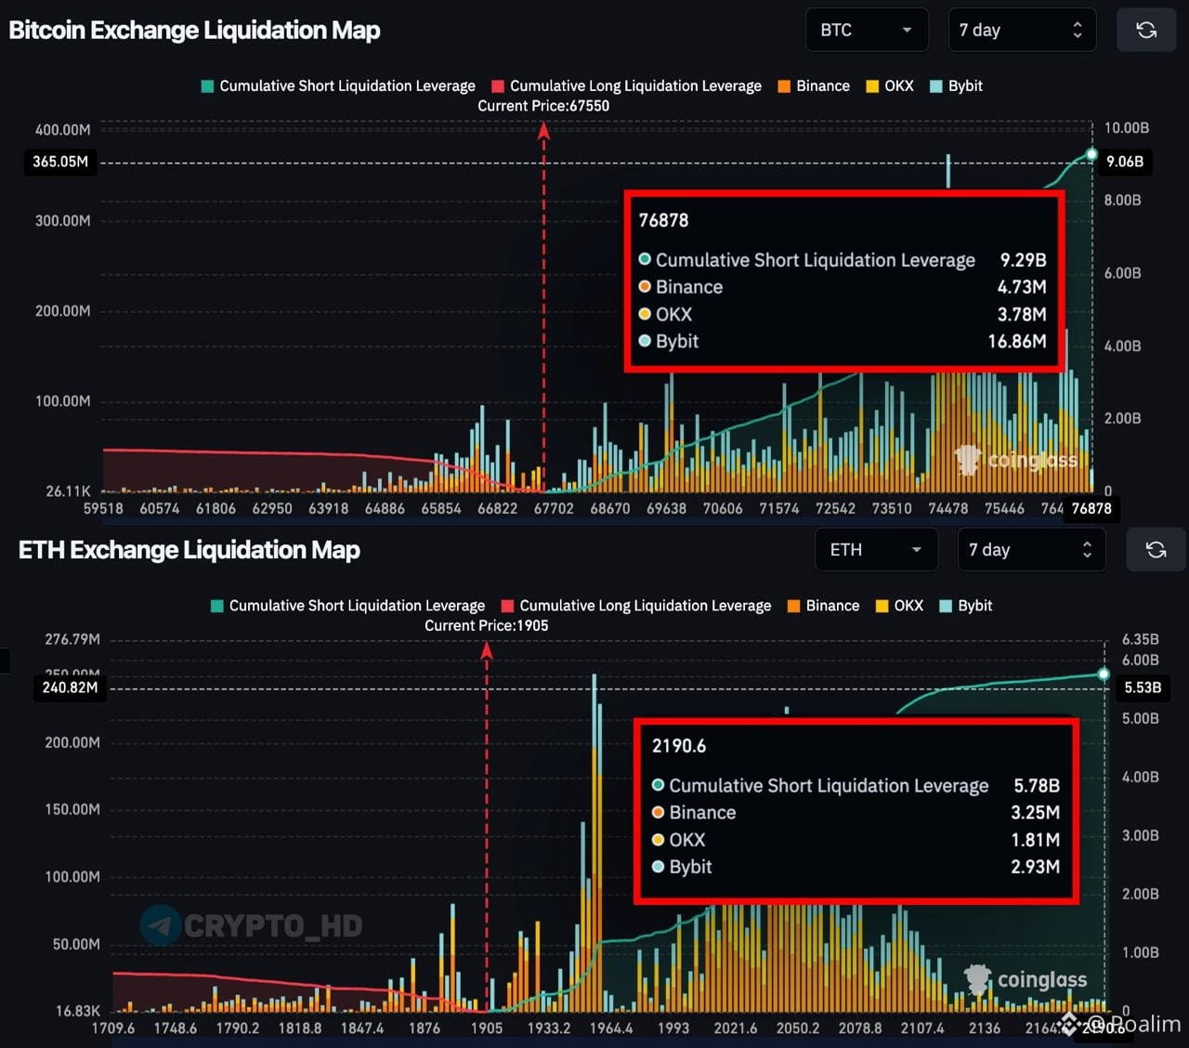Click the 5.78B value in ETH tooltip
1189x1048 pixels.
pyautogui.click(x=1037, y=785)
